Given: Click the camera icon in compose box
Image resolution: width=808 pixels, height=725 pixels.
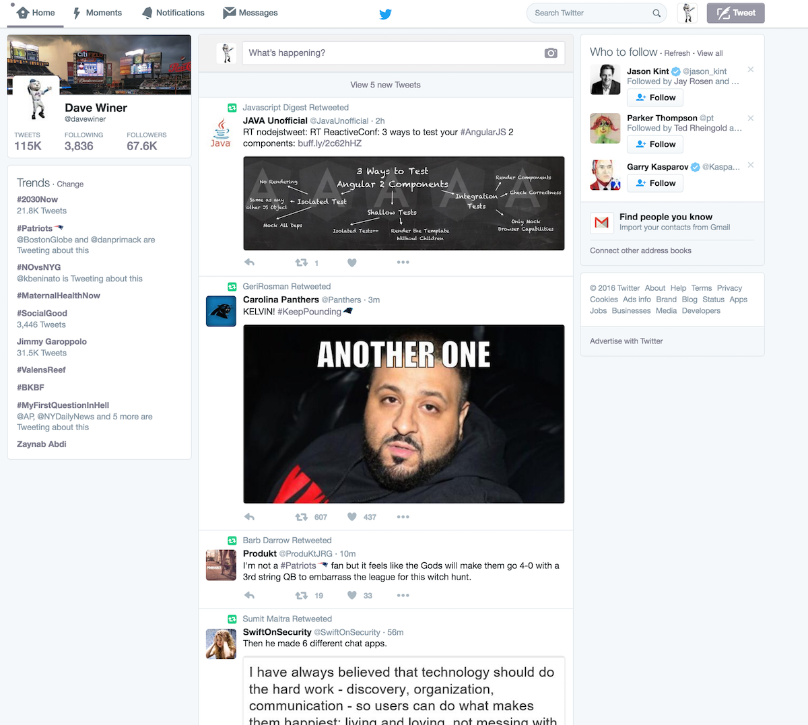Looking at the screenshot, I should [551, 53].
